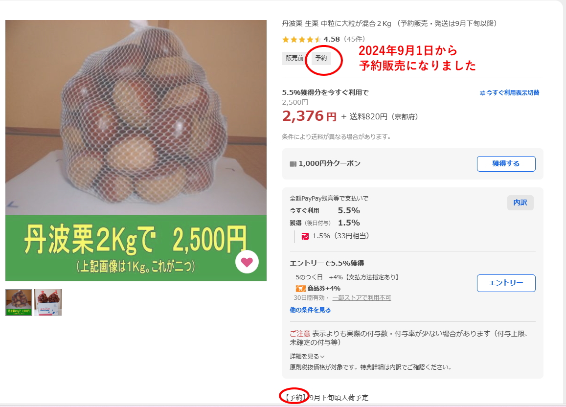
Task: Click the 今すぐ利用表示切替 switch icon
Action: click(x=483, y=93)
